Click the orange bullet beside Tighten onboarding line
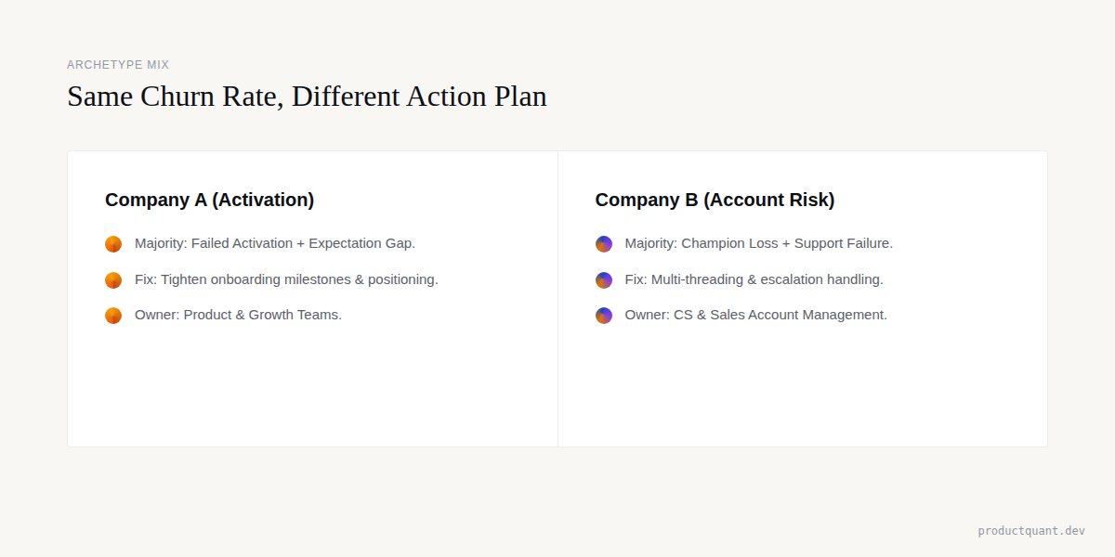 (113, 279)
